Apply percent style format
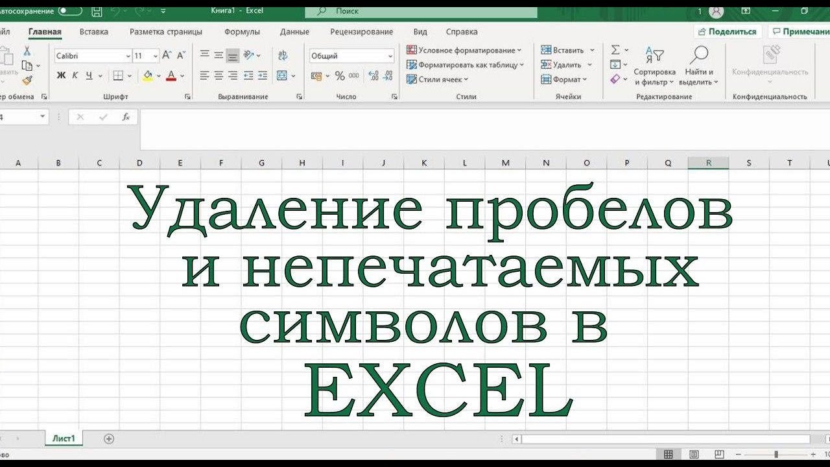Screen dimensions: 830x467 pos(340,76)
